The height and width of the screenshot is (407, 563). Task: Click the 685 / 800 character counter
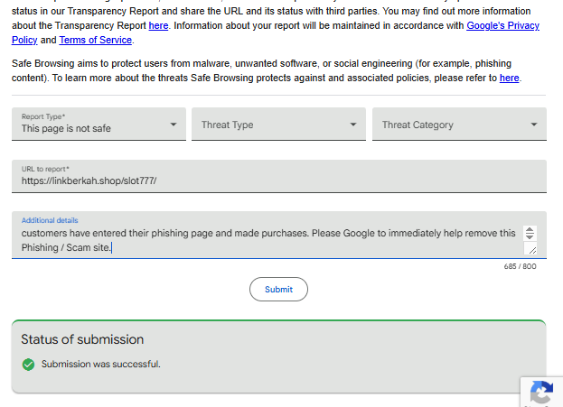click(520, 266)
